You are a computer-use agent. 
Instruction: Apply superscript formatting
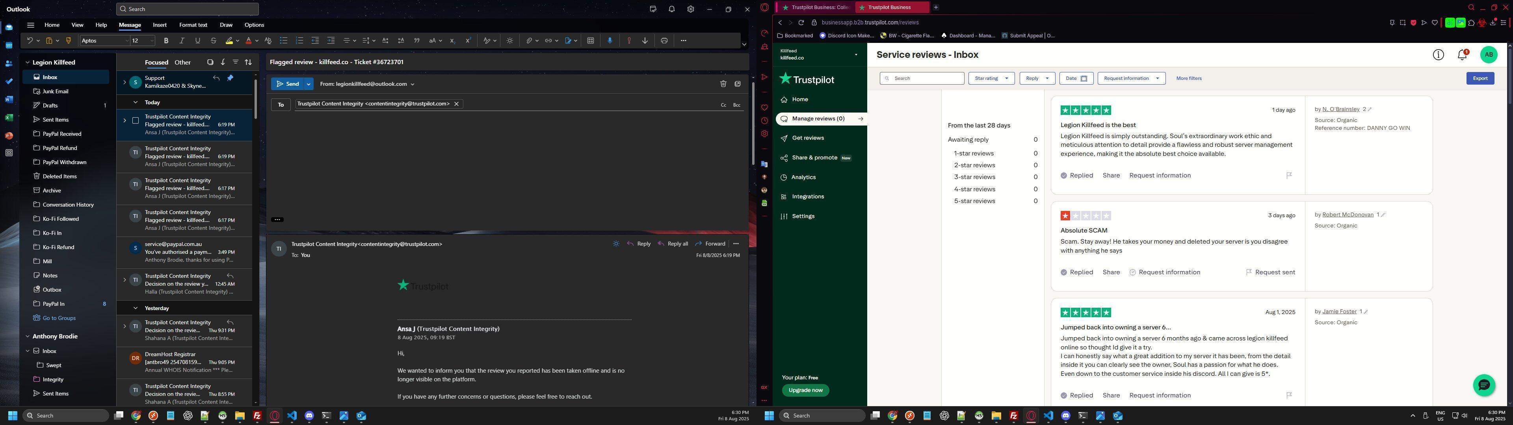(x=468, y=41)
